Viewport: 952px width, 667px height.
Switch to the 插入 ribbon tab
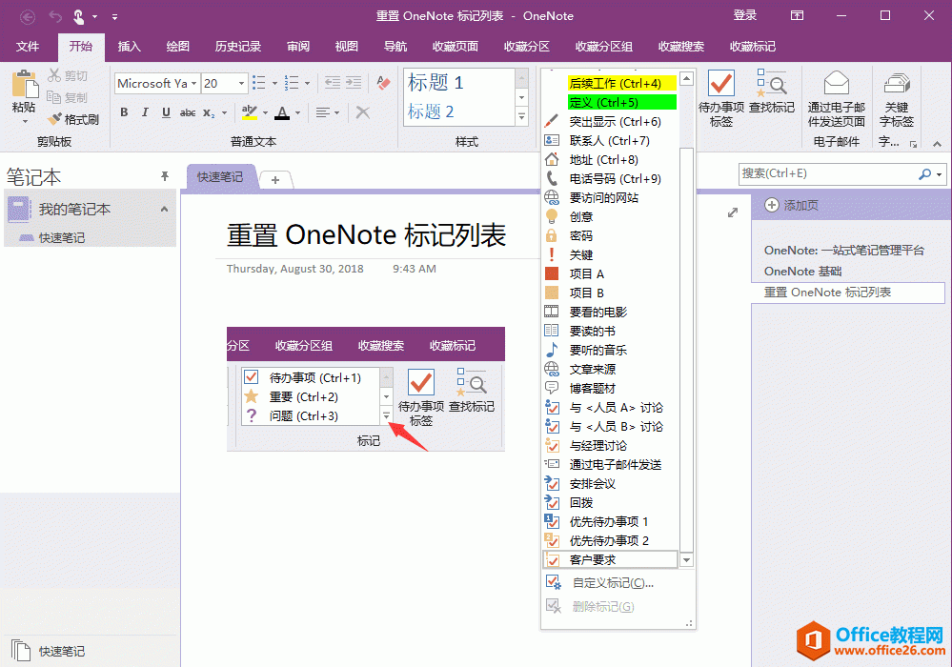pos(130,46)
